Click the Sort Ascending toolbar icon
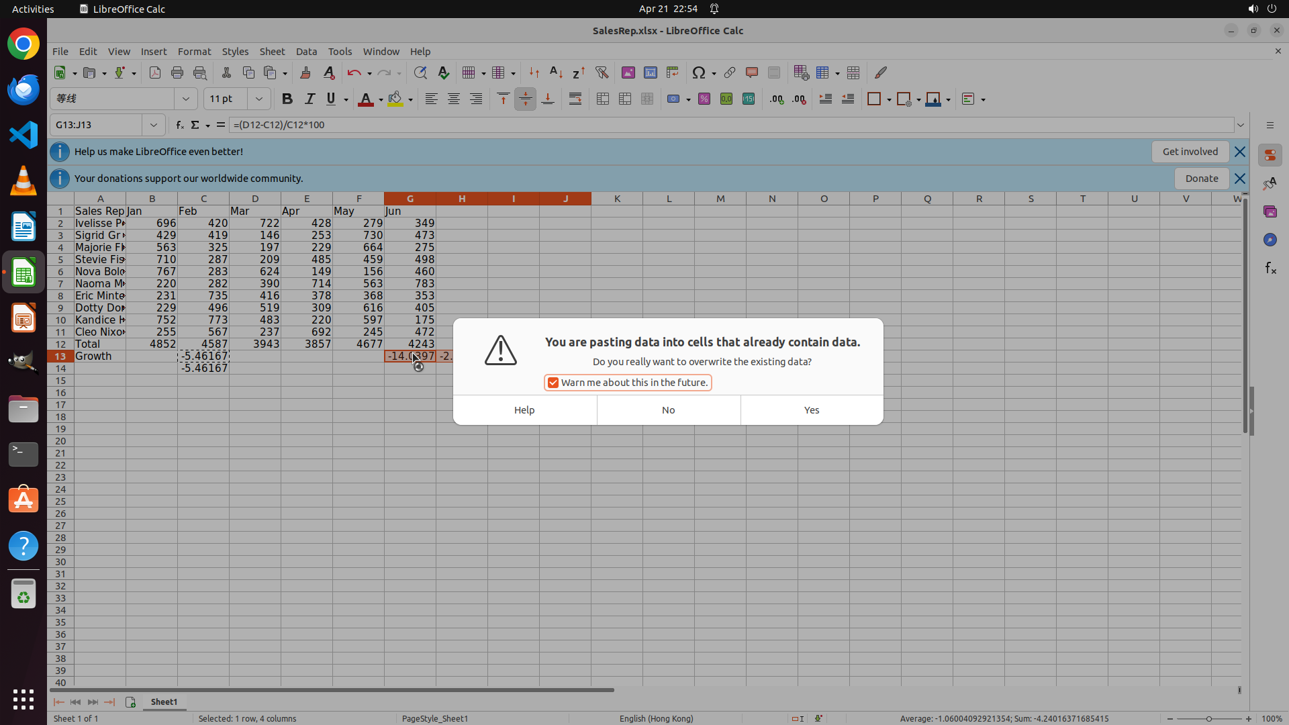 (x=556, y=72)
